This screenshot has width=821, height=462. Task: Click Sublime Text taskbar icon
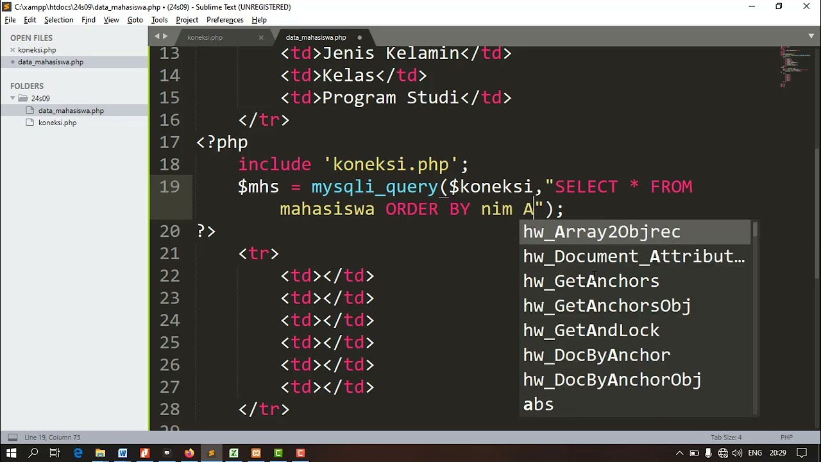coord(212,453)
